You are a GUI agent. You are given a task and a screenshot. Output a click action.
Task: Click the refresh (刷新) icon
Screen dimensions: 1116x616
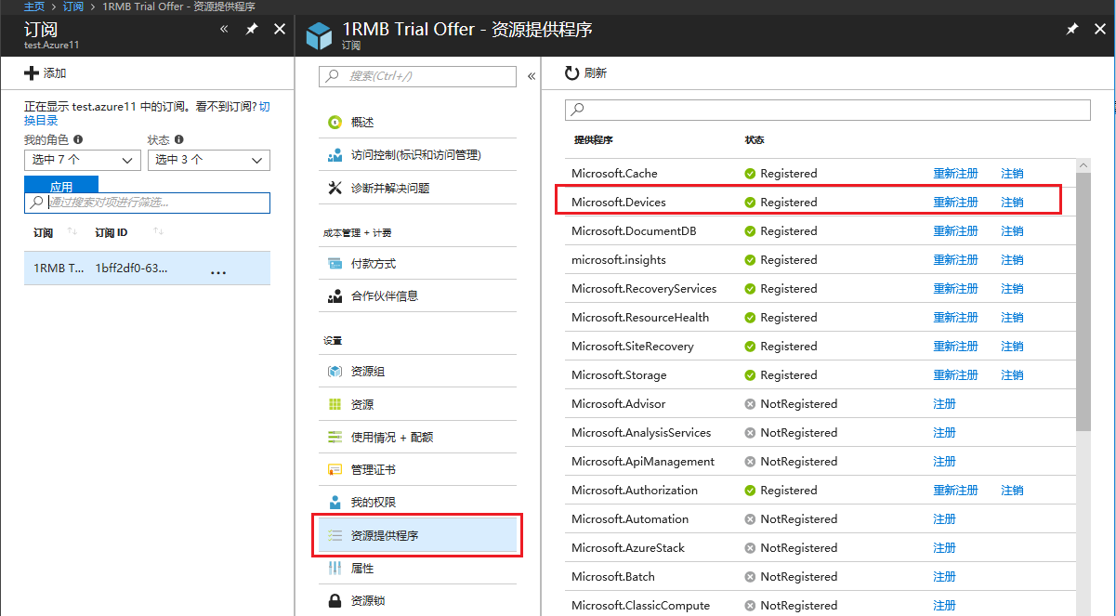pyautogui.click(x=572, y=73)
